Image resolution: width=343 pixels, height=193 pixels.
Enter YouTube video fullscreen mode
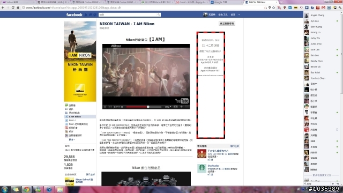(187, 107)
